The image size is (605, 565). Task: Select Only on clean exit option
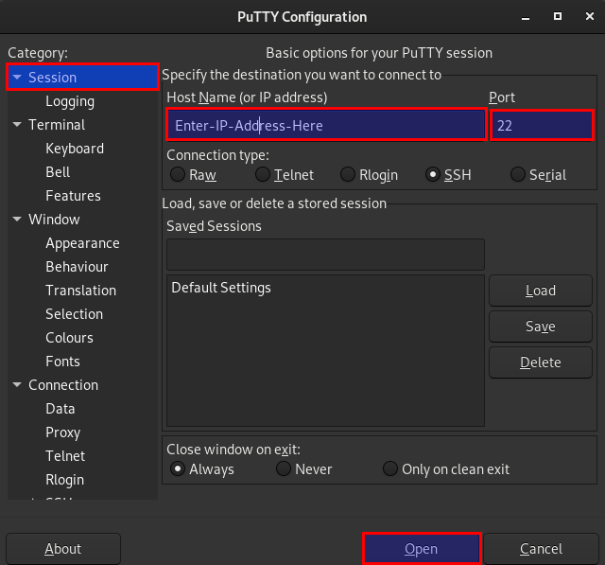[x=389, y=468]
